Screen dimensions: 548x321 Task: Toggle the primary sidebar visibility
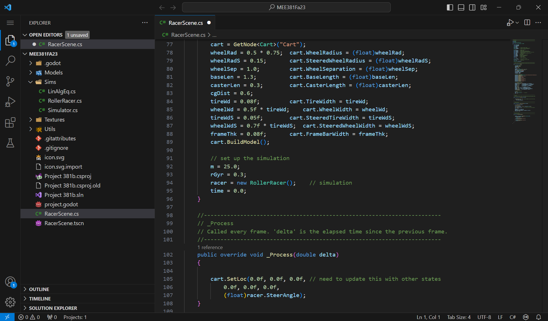pos(450,7)
